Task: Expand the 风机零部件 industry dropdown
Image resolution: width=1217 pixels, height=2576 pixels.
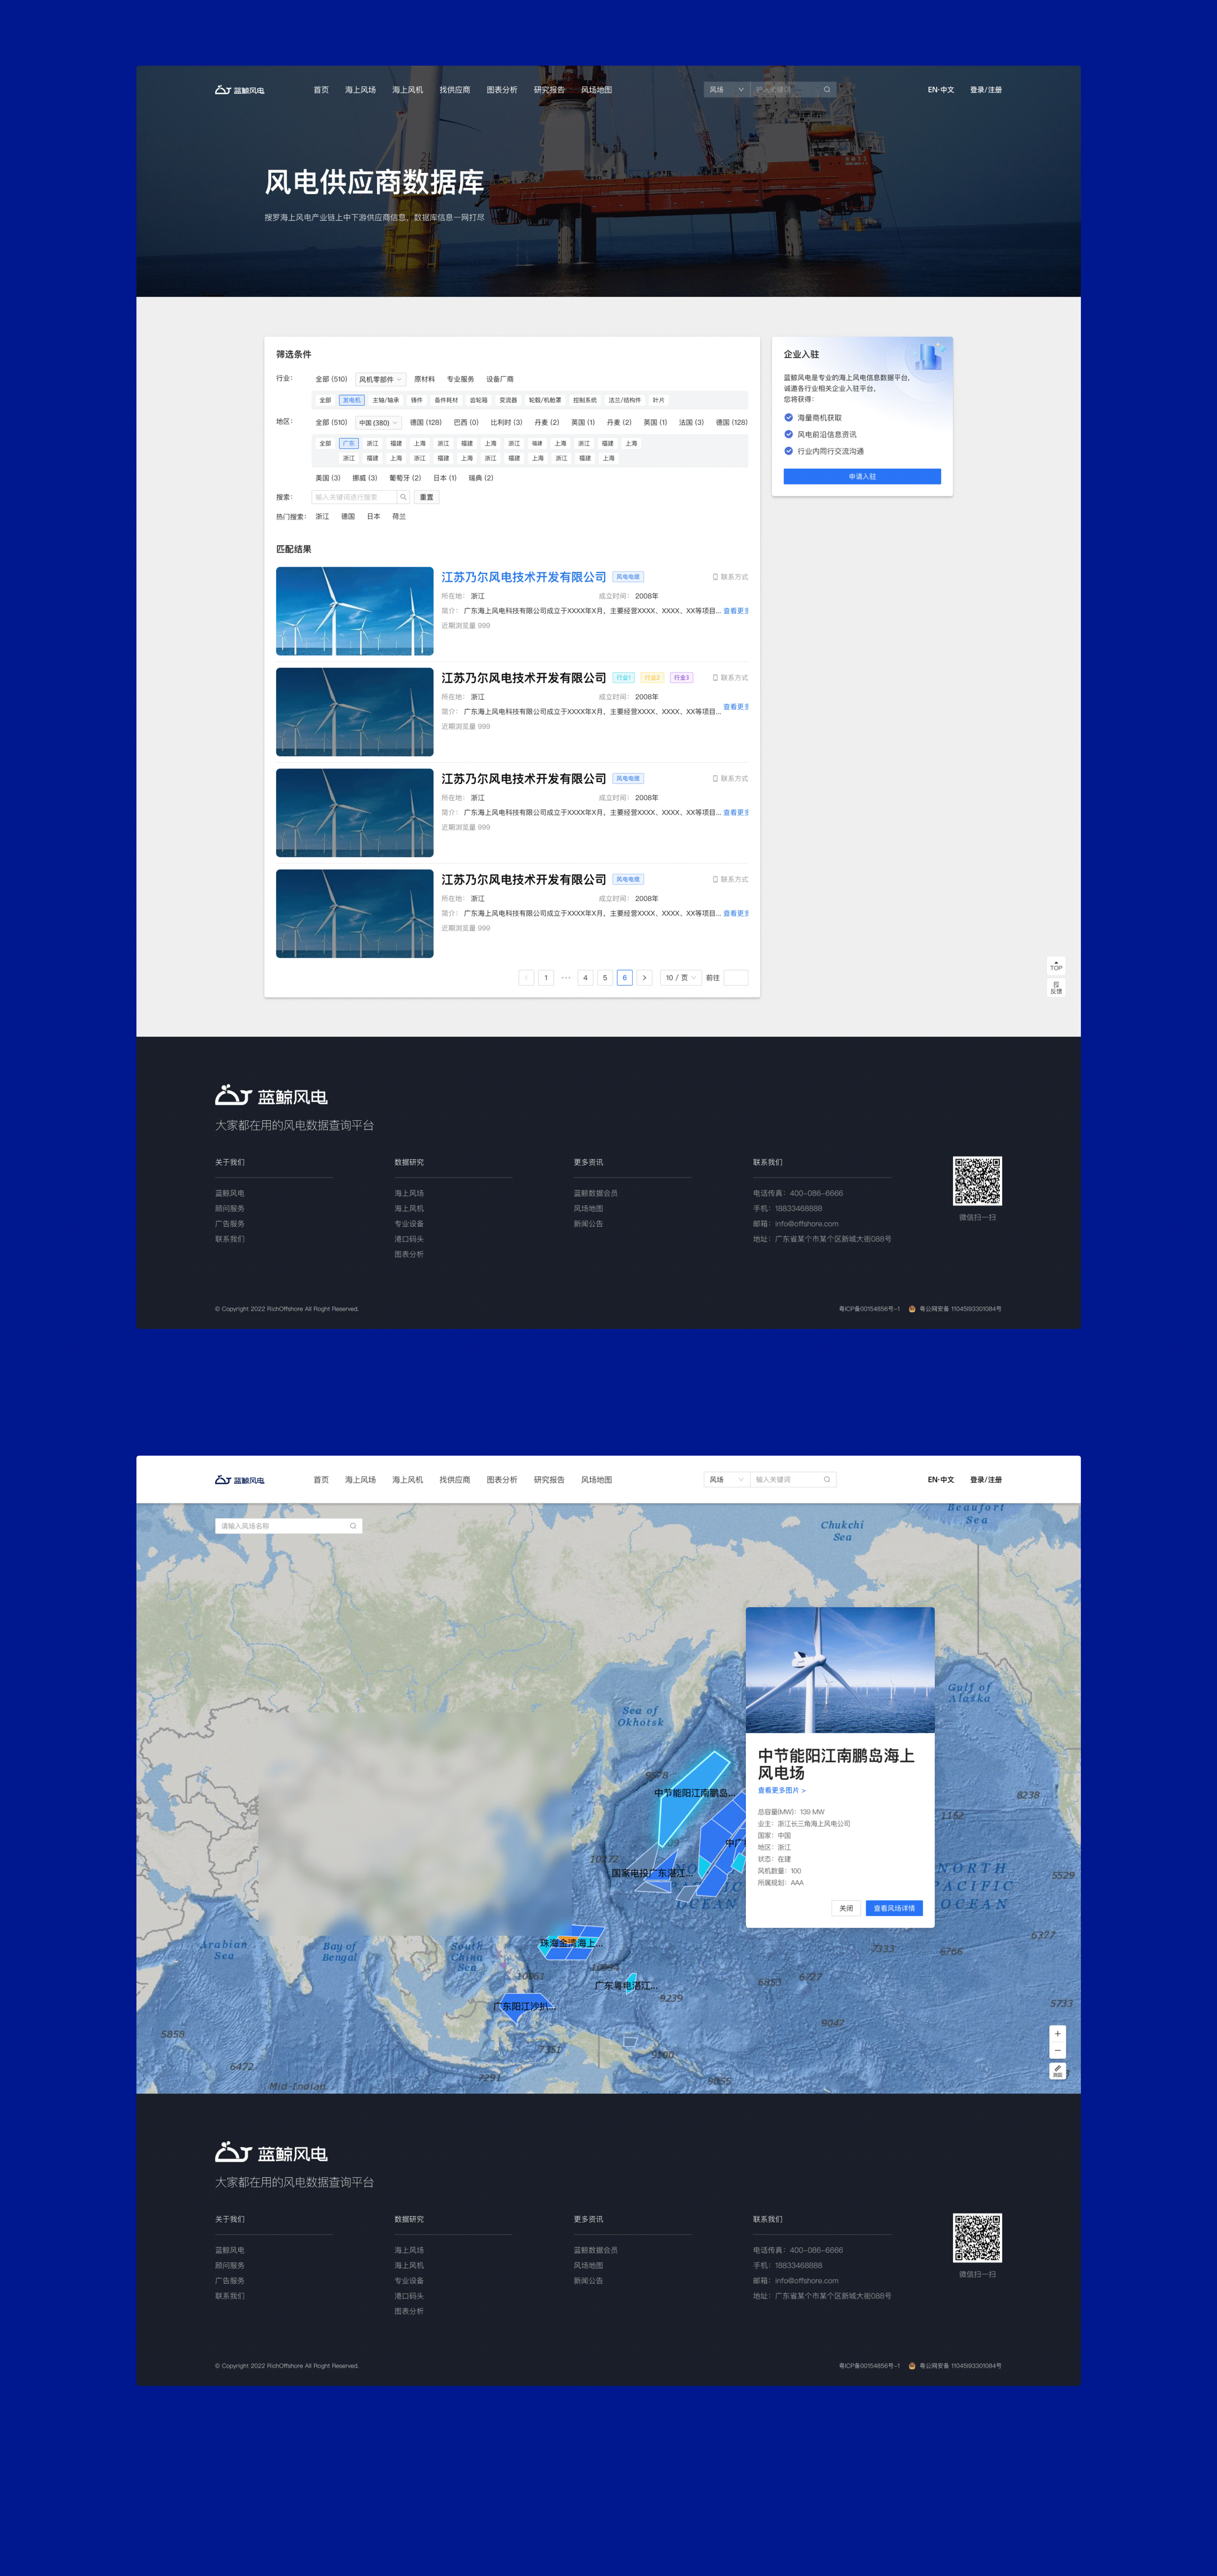Action: 380,379
